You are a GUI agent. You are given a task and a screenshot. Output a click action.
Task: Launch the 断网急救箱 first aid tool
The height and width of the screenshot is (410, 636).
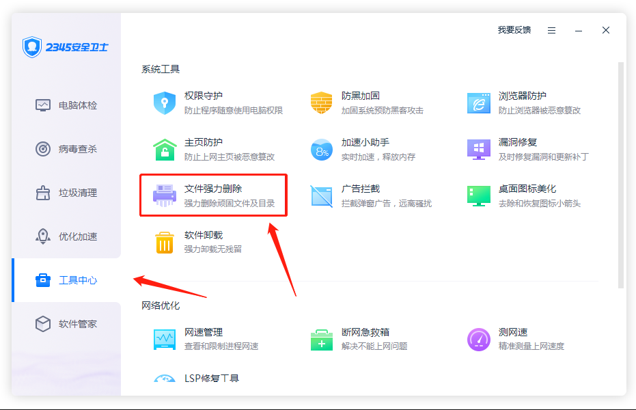point(321,339)
